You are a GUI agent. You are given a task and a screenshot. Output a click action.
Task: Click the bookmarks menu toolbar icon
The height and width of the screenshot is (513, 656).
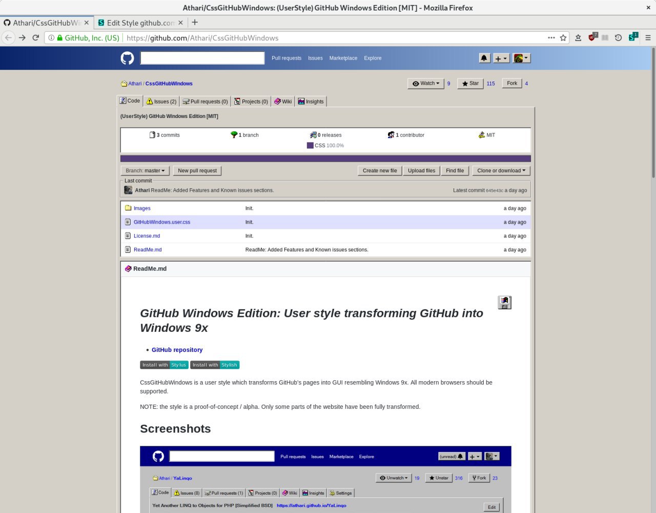click(578, 37)
